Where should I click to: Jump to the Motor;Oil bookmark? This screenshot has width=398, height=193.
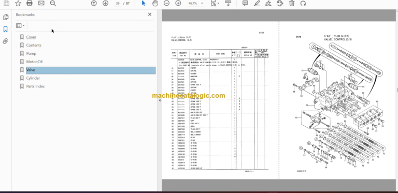point(34,62)
